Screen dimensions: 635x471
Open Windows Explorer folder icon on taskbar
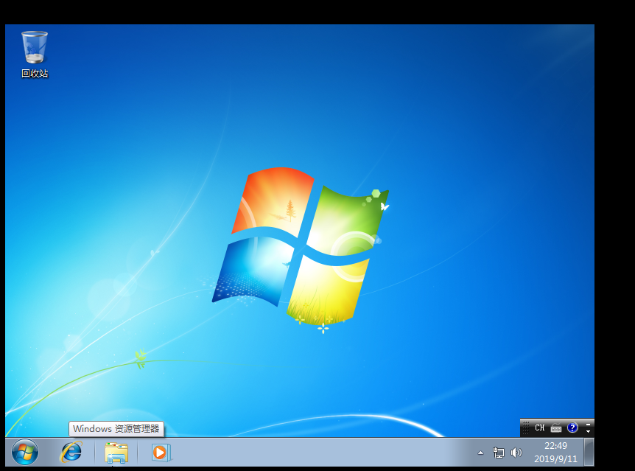pyautogui.click(x=116, y=453)
